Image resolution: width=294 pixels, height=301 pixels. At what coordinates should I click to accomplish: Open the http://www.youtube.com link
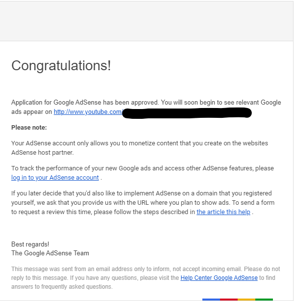click(88, 112)
